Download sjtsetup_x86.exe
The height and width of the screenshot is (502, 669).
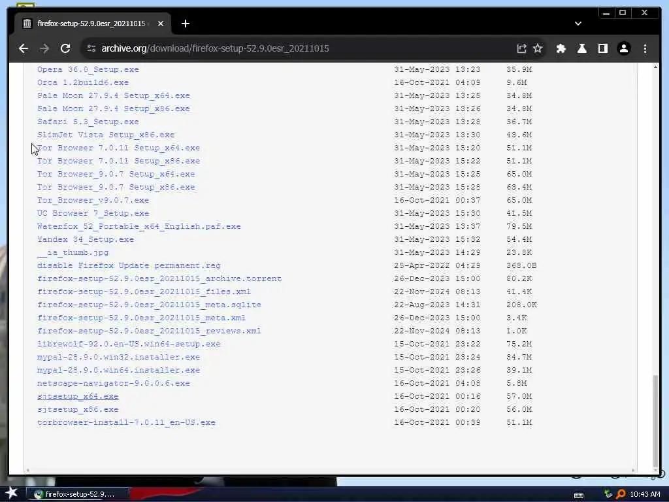[78, 409]
